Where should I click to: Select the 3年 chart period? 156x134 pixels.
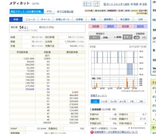(x=141, y=102)
